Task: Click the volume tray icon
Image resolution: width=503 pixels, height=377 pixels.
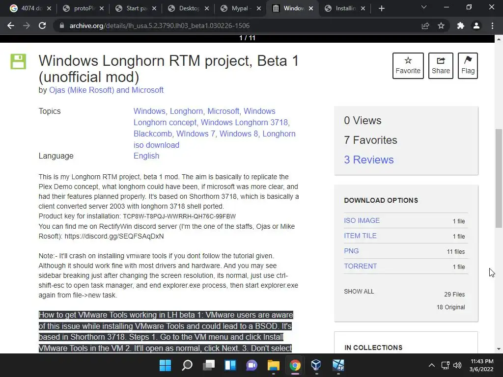Action: (x=457, y=365)
